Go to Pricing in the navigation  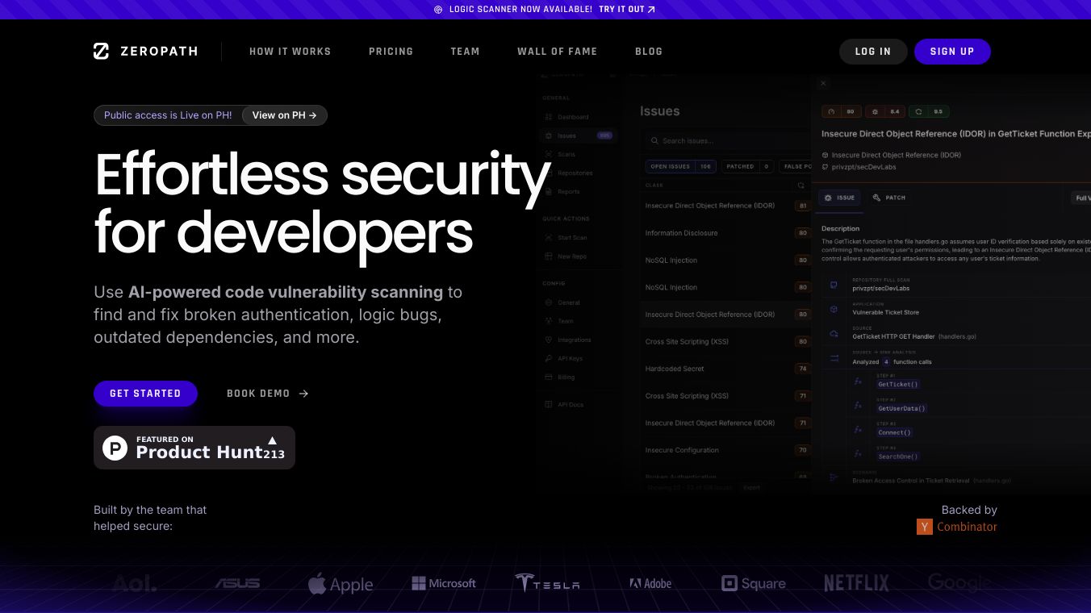pyautogui.click(x=391, y=52)
